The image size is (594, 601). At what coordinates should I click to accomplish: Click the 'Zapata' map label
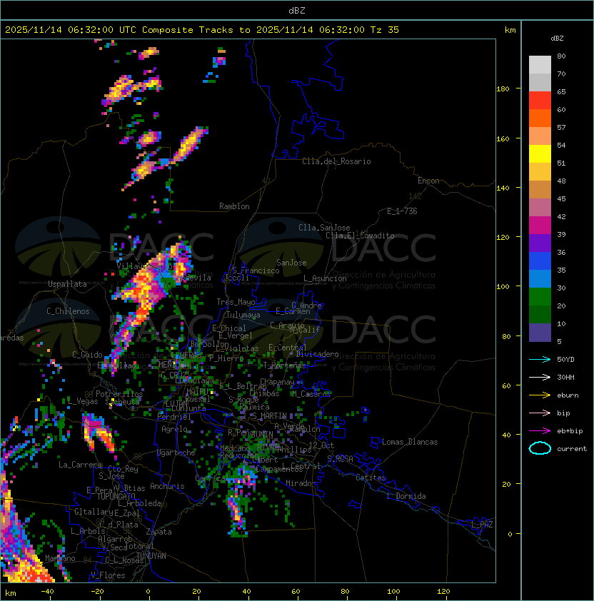[x=158, y=532]
